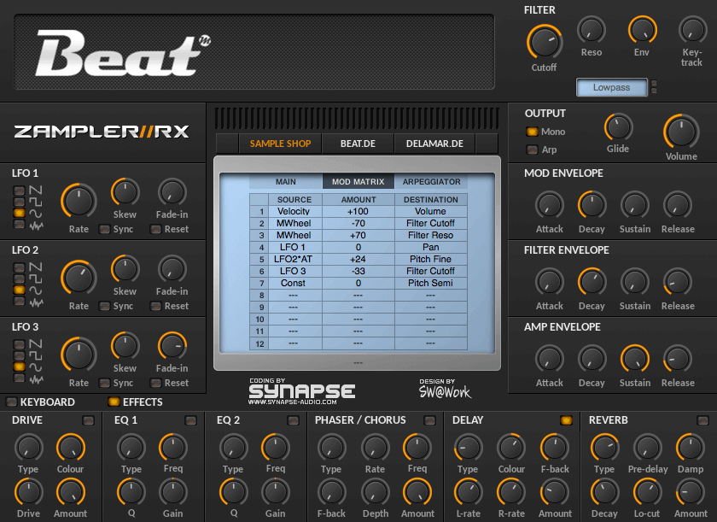The image size is (717, 522).
Task: Select LFO 1 square waveform
Action: click(x=19, y=202)
